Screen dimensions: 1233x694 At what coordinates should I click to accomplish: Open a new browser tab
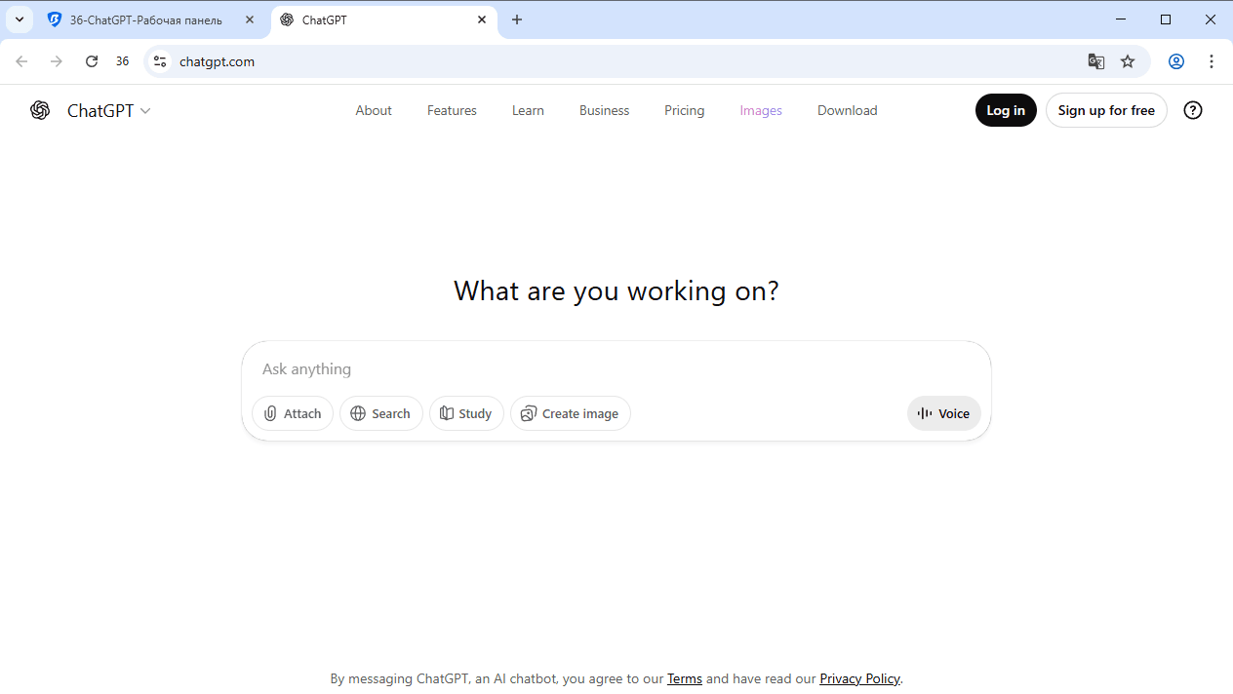[x=517, y=19]
